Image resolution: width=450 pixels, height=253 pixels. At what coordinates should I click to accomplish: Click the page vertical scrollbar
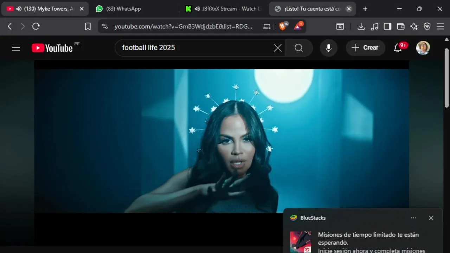[446, 78]
